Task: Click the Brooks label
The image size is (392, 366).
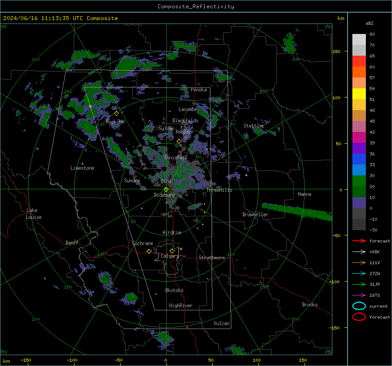Action: [x=310, y=305]
